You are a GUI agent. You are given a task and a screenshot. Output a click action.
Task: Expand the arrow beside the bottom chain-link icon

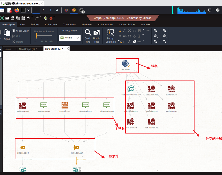pos(143,40)
